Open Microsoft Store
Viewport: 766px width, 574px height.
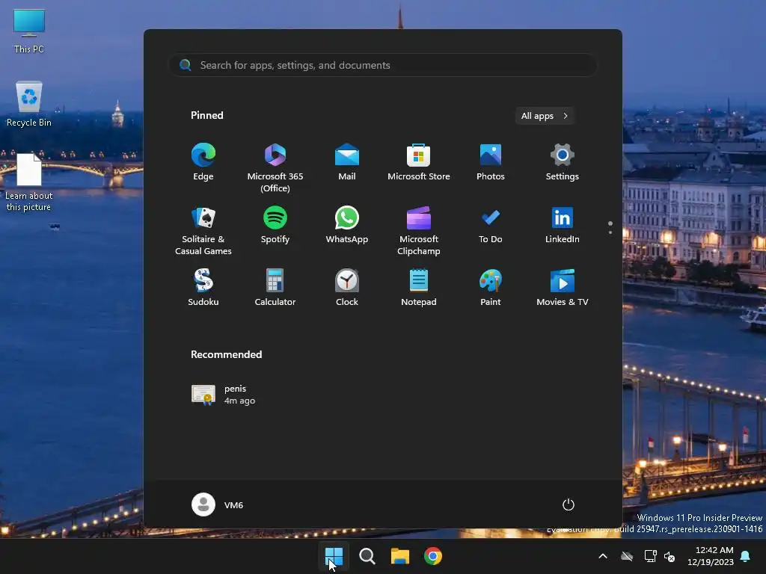click(419, 162)
